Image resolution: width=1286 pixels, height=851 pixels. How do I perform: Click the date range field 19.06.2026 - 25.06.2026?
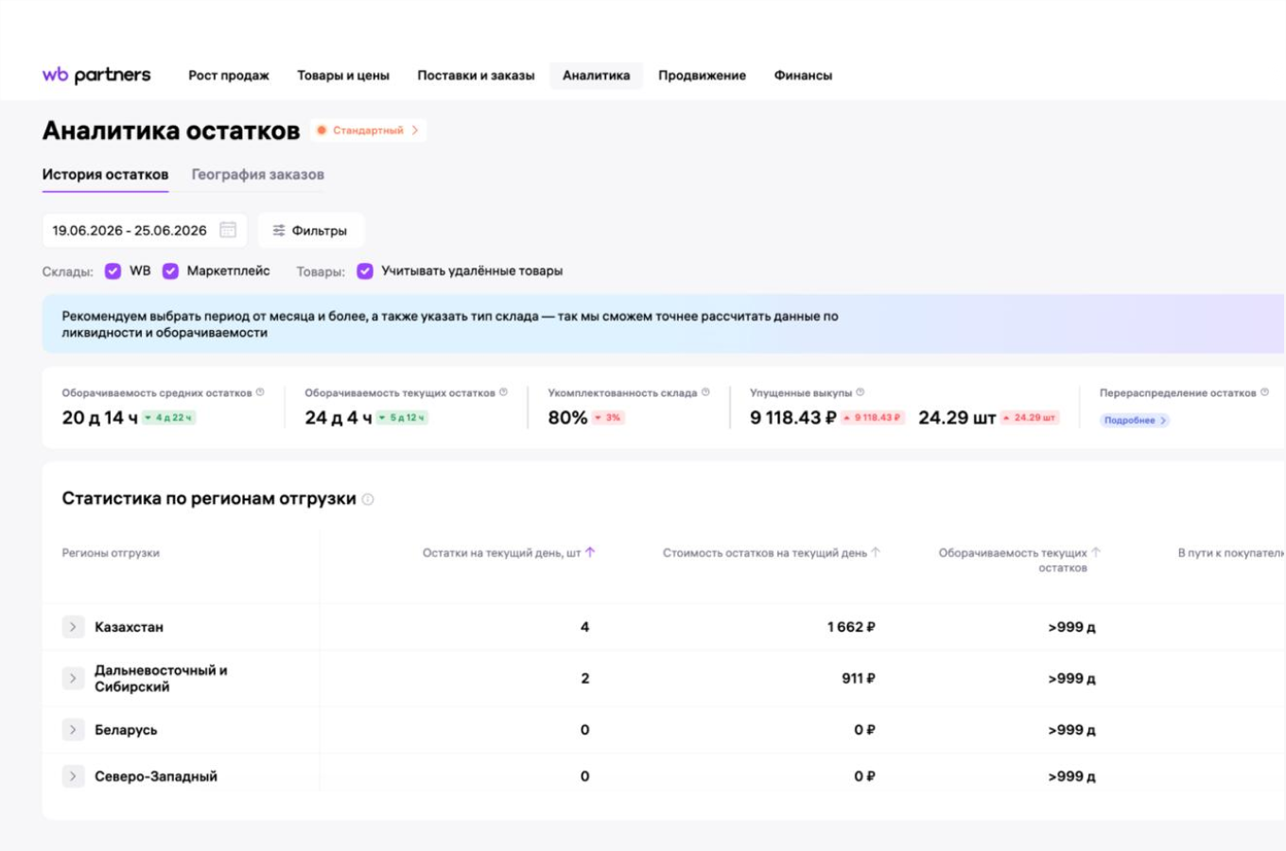[145, 231]
